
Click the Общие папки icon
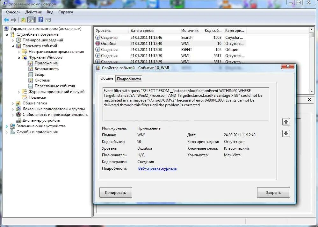pos(18,103)
